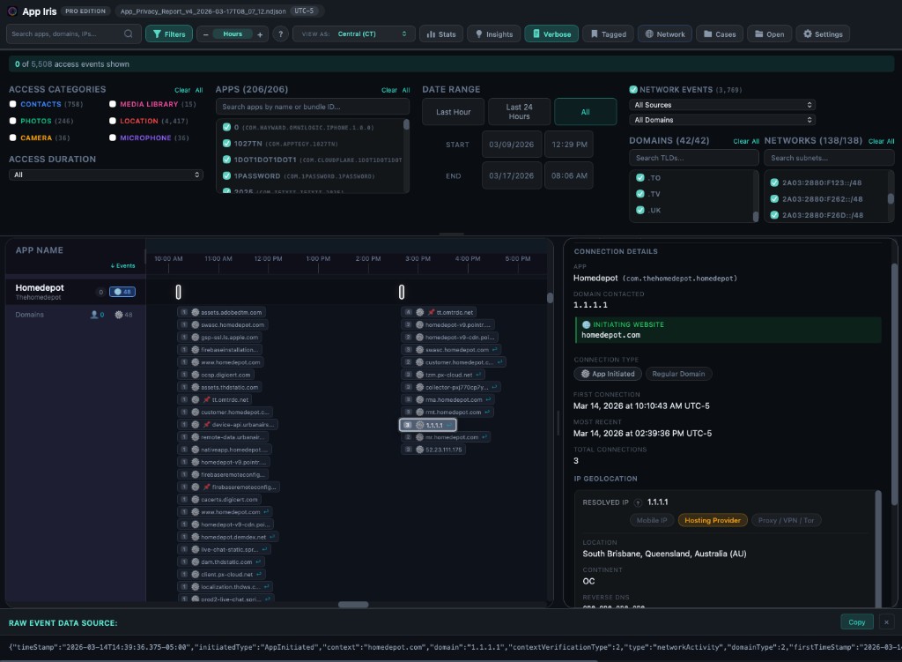Select the assets.adobedtm.com domain entry
Image resolution: width=902 pixels, height=662 pixels.
[221, 312]
